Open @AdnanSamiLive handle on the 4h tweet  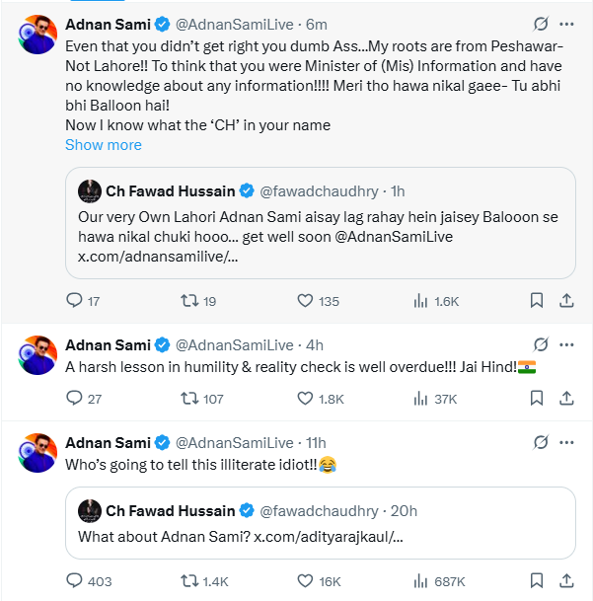pyautogui.click(x=235, y=345)
